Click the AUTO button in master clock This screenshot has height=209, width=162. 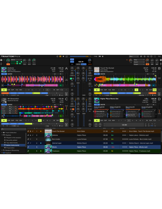tap(78, 64)
